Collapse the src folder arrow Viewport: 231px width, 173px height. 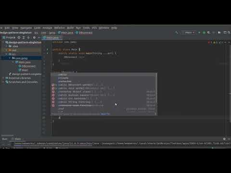pyautogui.click(x=6, y=54)
